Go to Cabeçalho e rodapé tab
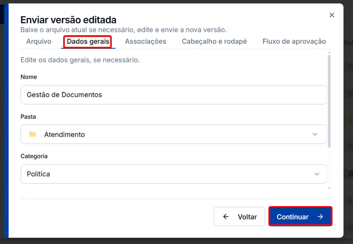Image resolution: width=353 pixels, height=244 pixels. point(214,42)
